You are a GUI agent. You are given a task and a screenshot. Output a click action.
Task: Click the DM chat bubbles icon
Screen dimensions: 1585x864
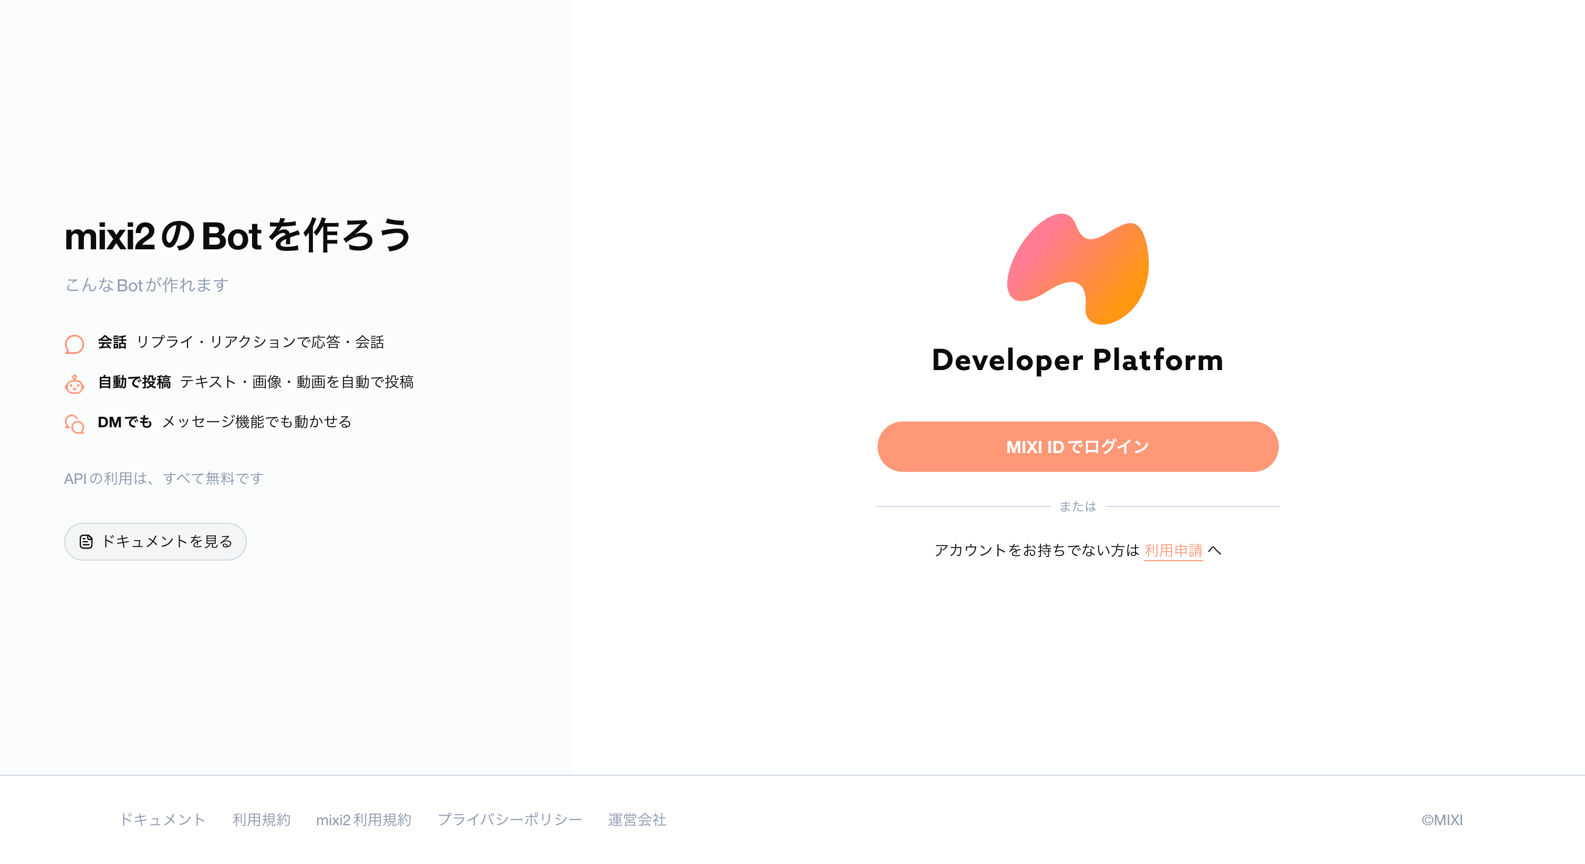(x=75, y=424)
